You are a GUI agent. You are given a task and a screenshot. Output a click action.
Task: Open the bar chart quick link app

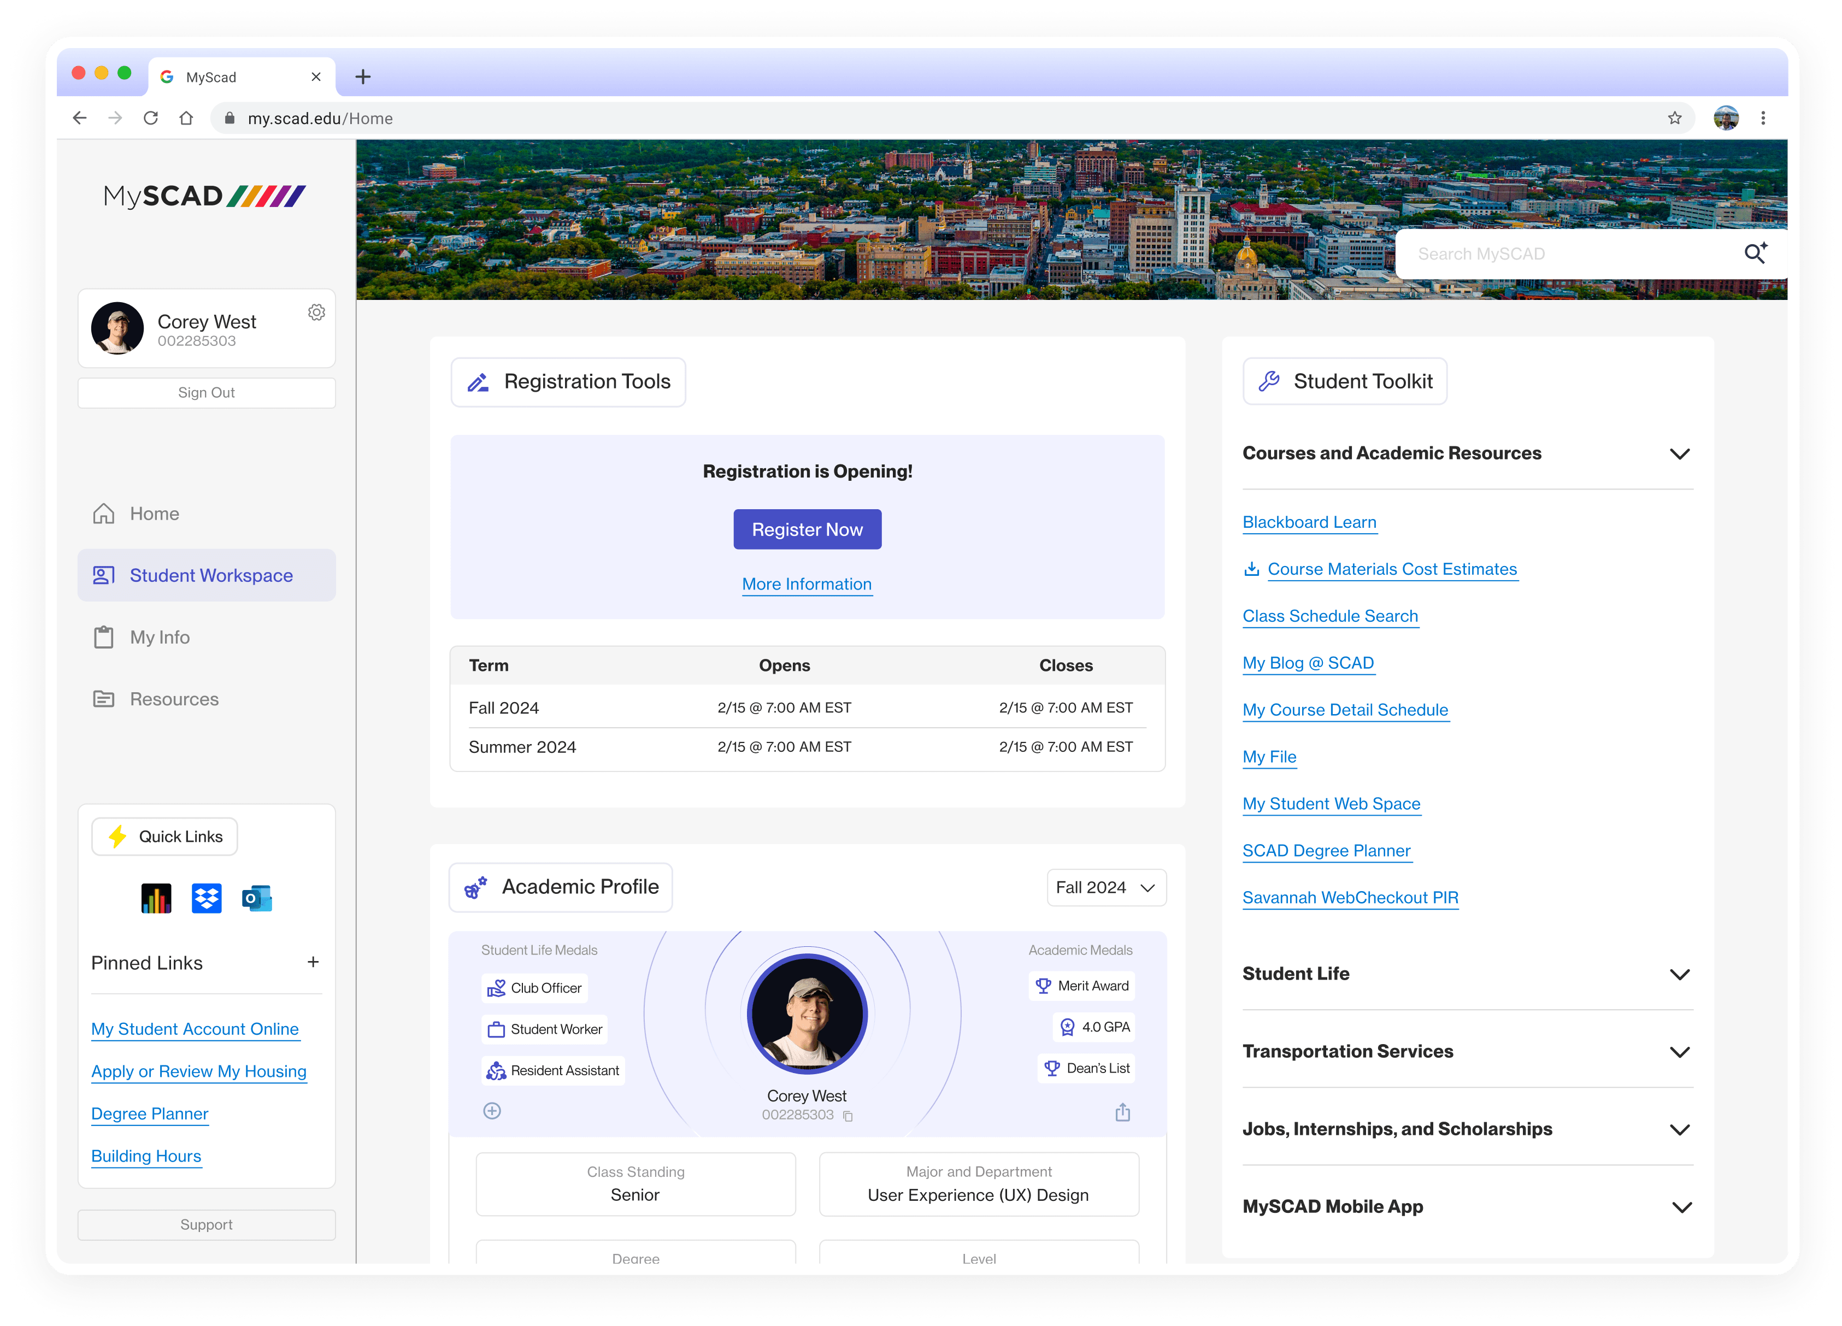(156, 898)
